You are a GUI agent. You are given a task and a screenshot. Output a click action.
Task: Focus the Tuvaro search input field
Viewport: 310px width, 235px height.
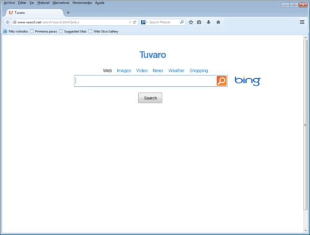(x=145, y=81)
